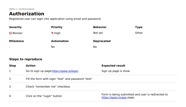The image size is (186, 107).
Task: Click the Expected result column header
Action: (113, 66)
